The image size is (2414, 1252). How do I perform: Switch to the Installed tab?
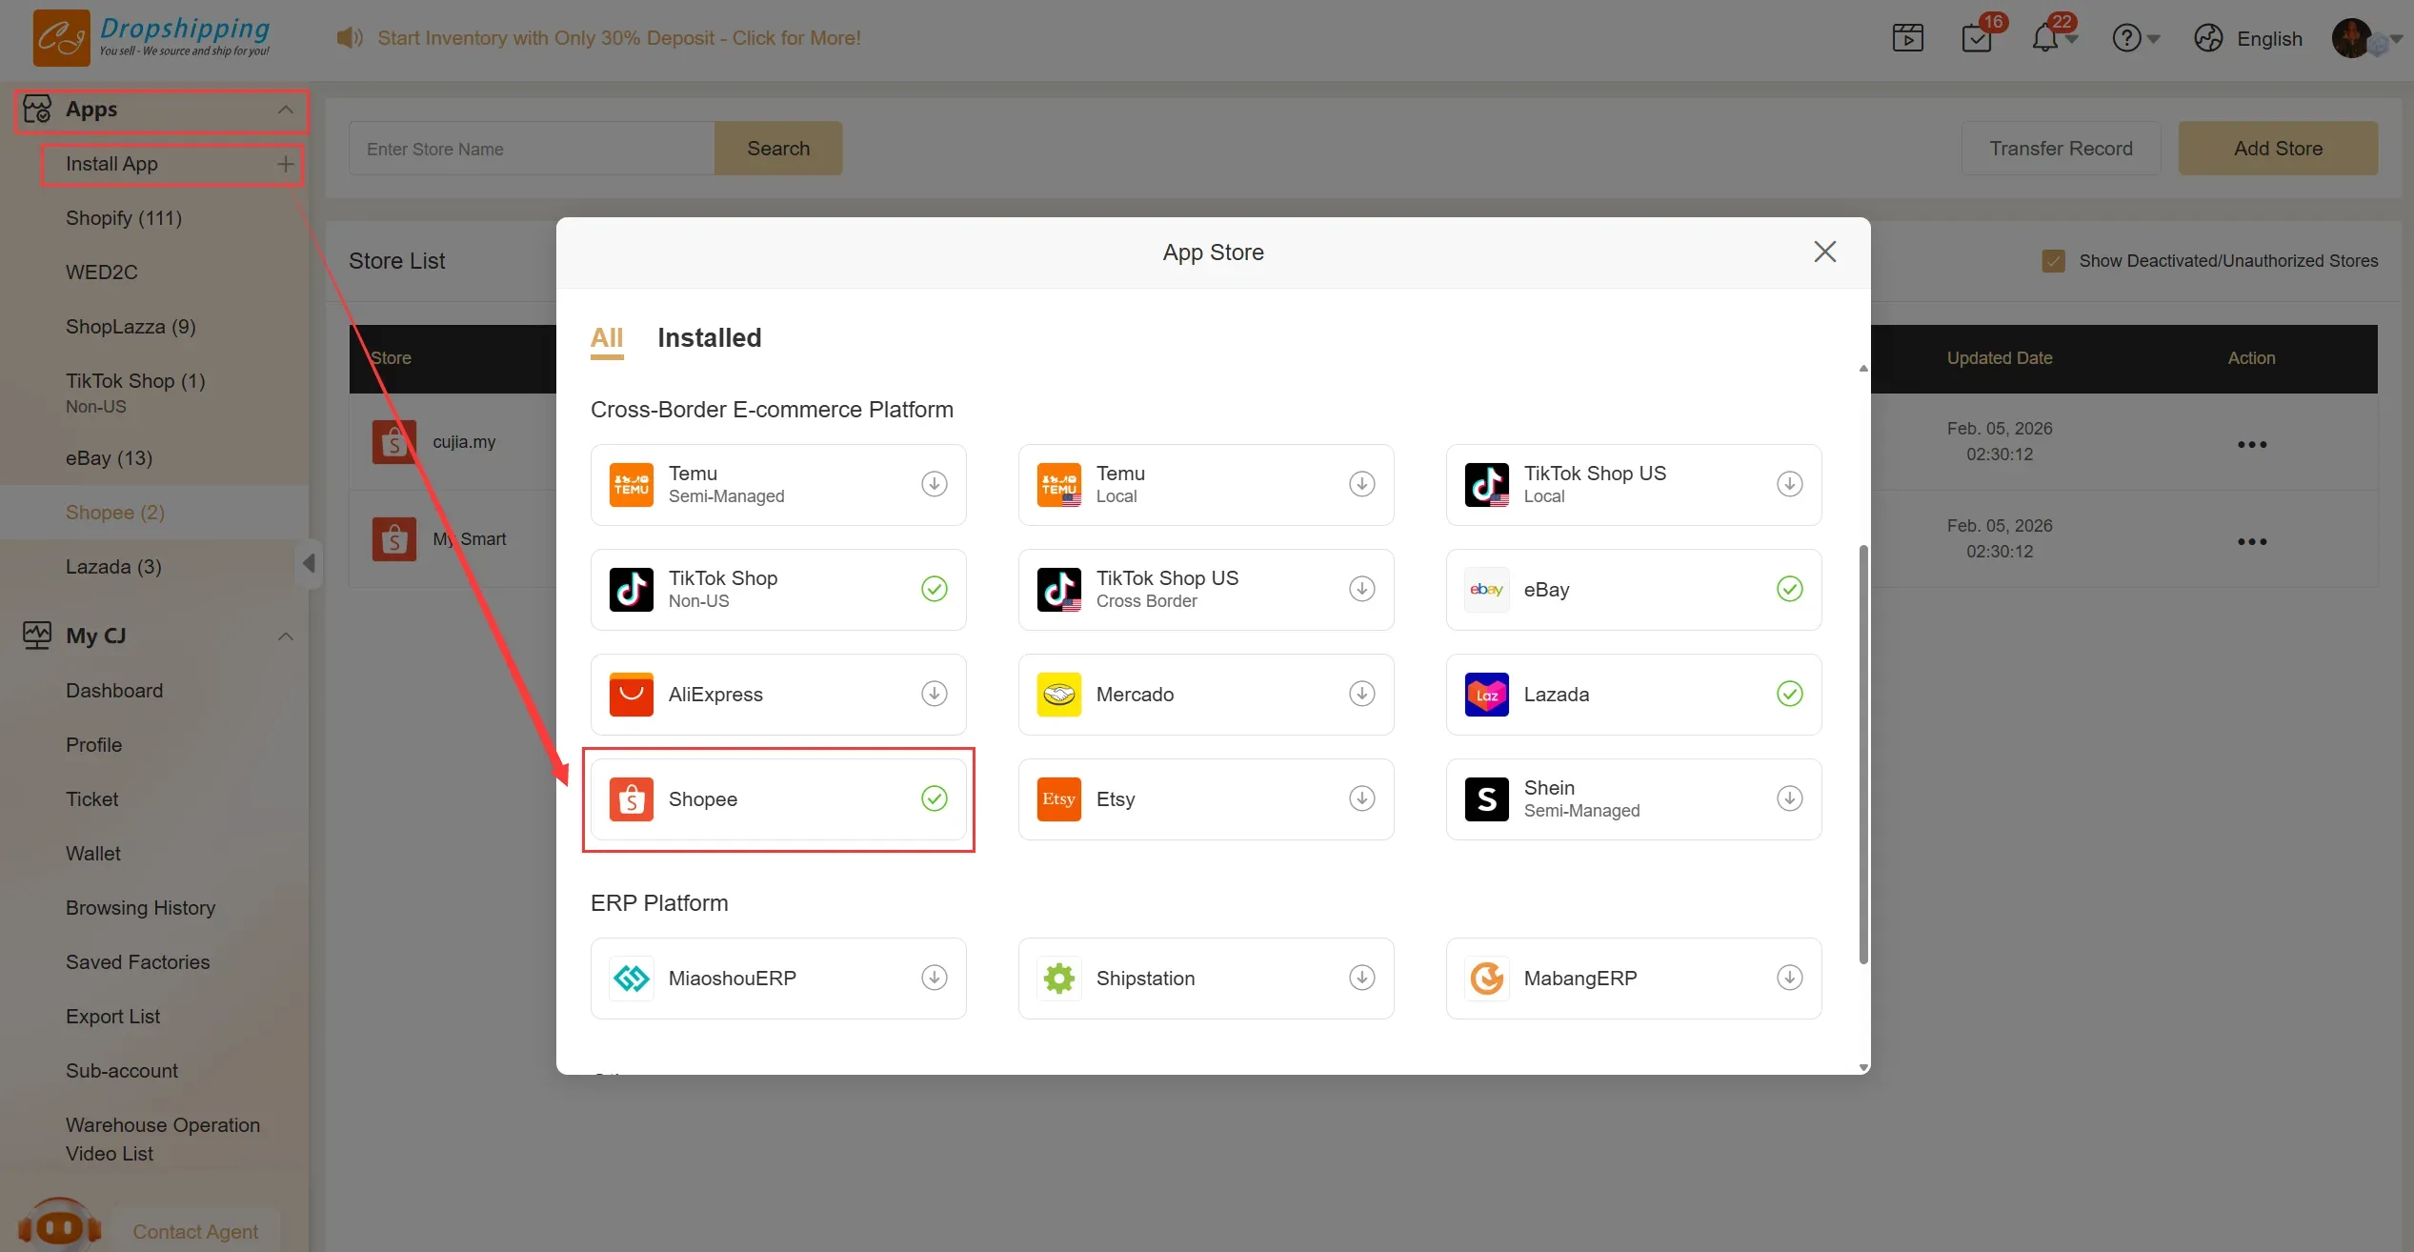pyautogui.click(x=709, y=338)
